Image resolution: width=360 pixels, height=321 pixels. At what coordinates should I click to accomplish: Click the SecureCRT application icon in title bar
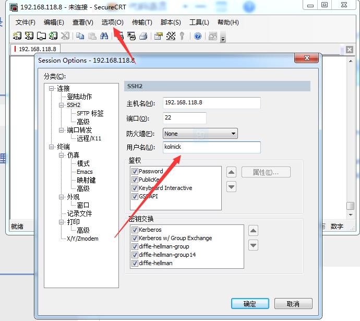14,7
